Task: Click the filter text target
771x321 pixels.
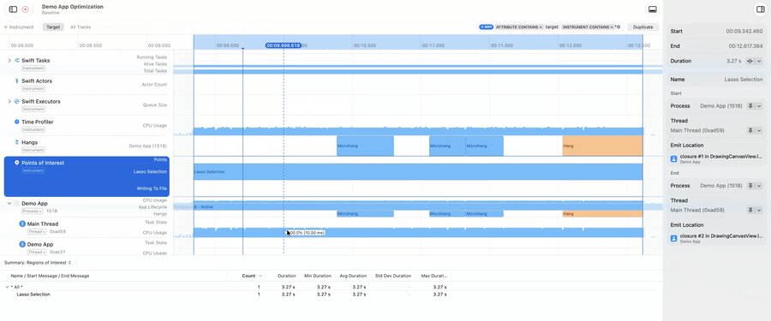Action: (552, 27)
